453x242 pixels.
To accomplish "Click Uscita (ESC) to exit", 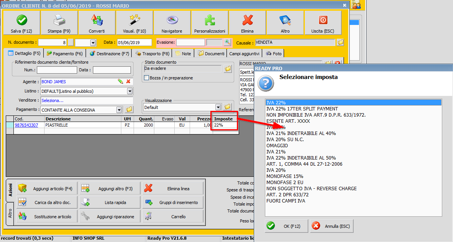I will [x=323, y=23].
